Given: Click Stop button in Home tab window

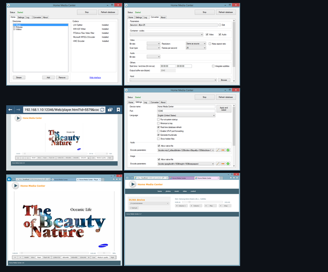Looking at the screenshot, I should 87,12.
